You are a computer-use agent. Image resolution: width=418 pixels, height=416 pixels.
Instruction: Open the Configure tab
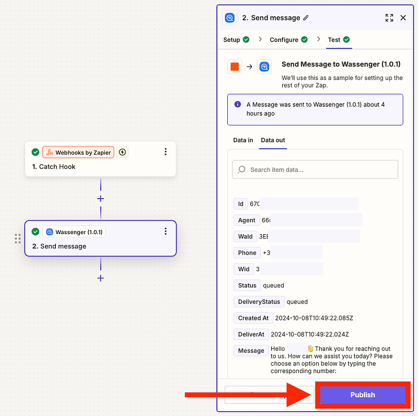tap(284, 40)
